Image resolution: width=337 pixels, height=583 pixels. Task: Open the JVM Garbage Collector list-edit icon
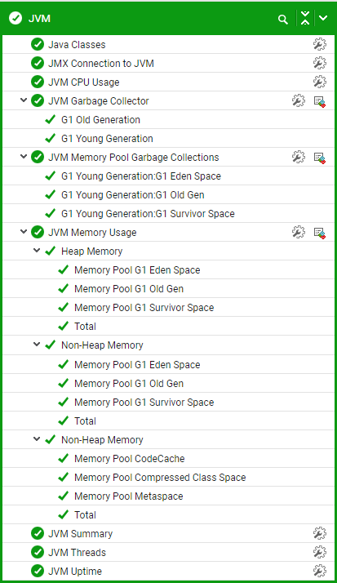click(x=320, y=101)
